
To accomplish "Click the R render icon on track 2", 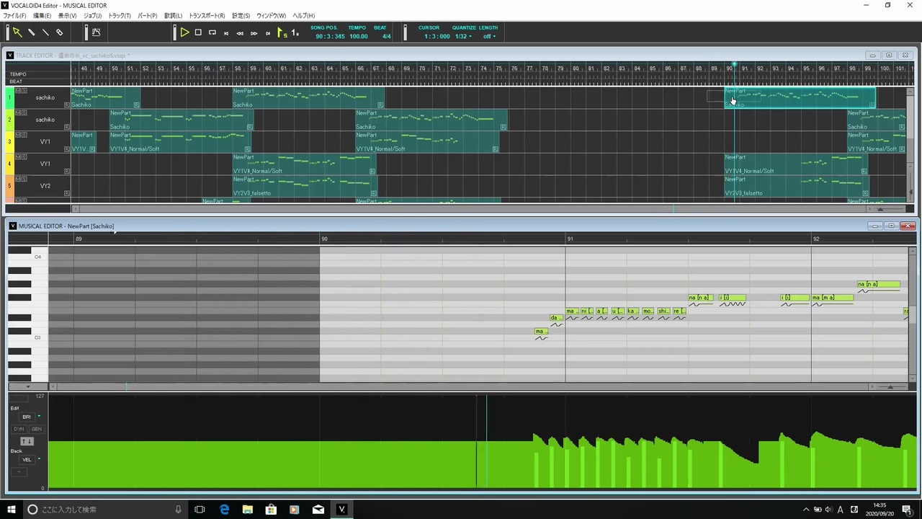I will click(x=67, y=127).
